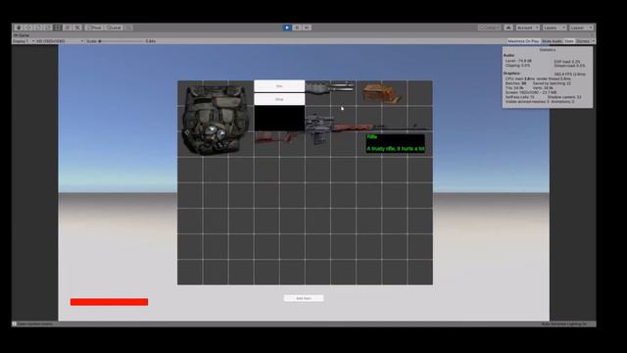
Task: Select the Scale tool in Unity toolbar
Action: [48, 27]
